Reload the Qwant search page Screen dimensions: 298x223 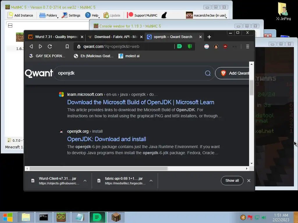coord(50,46)
